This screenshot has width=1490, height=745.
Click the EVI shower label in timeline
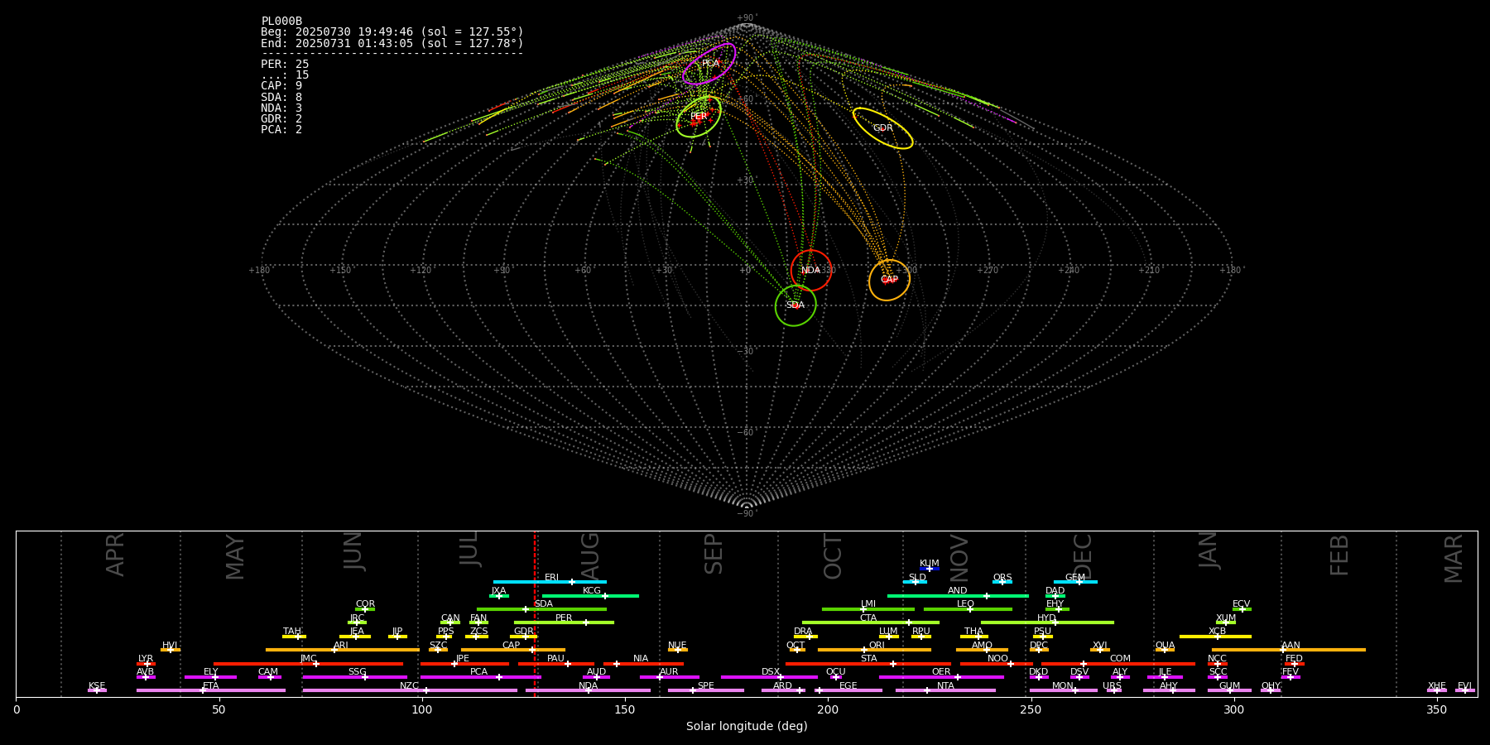(x=1464, y=686)
